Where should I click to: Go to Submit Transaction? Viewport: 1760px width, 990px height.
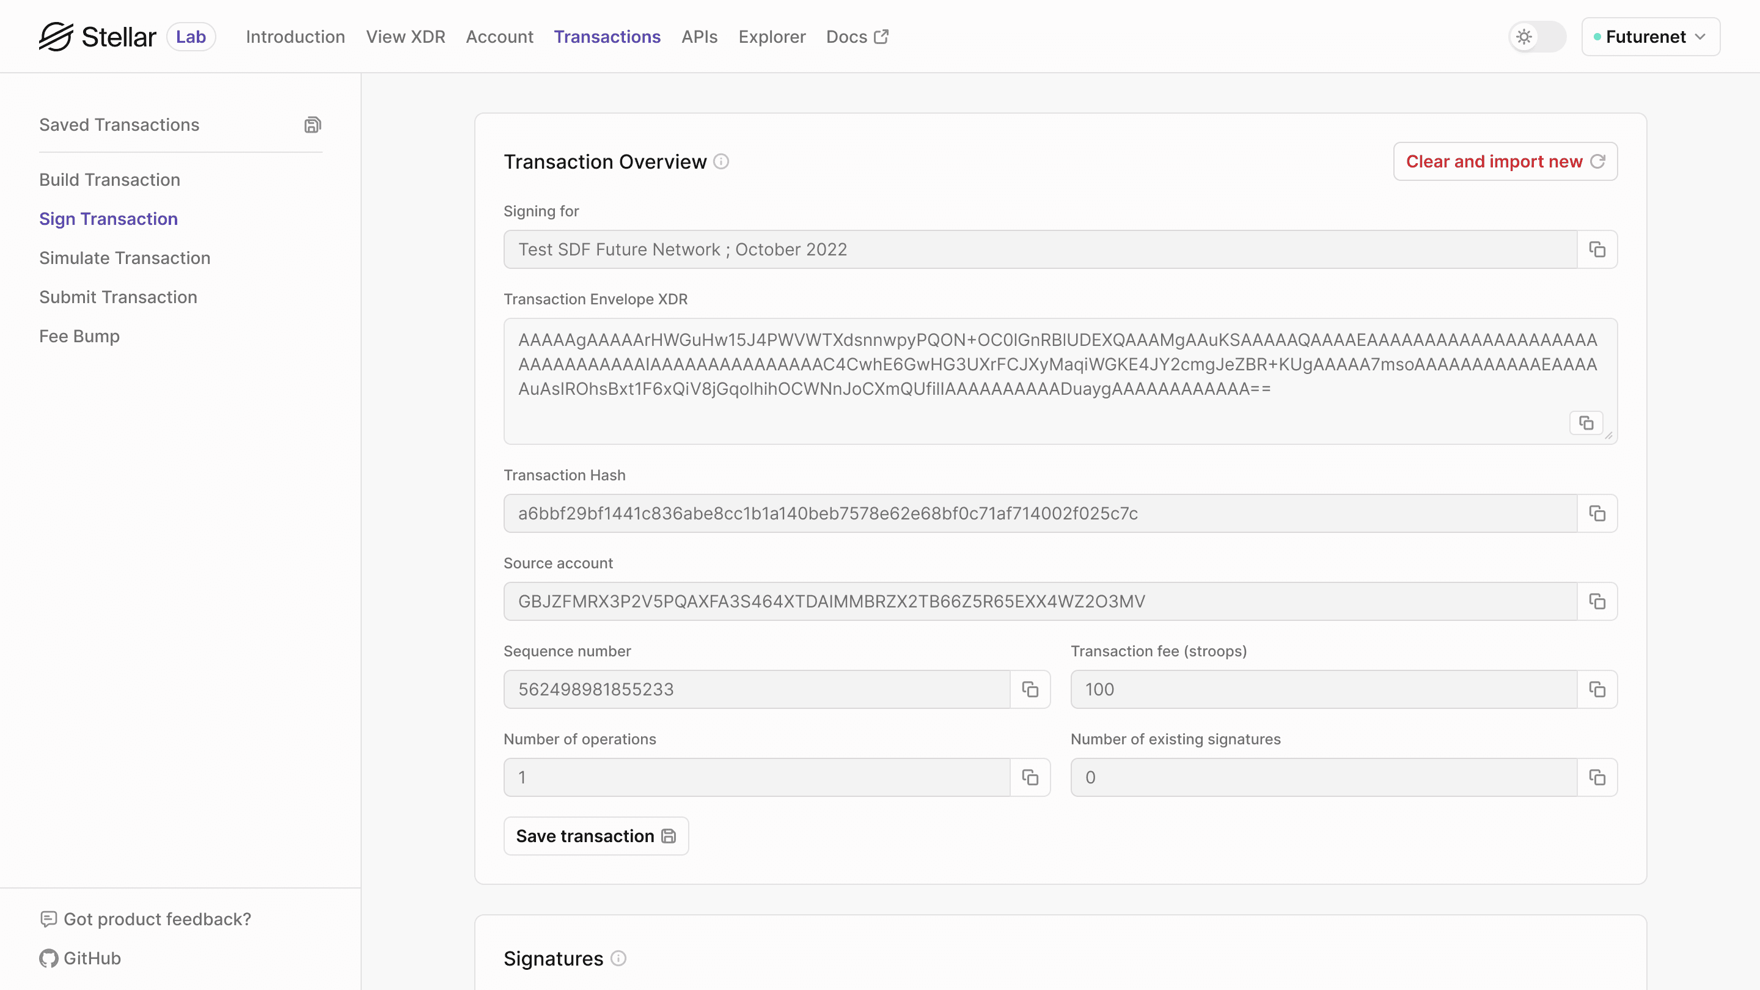click(118, 297)
